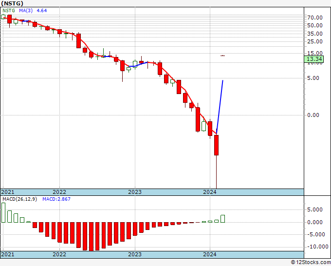Select the green NSTG legend label
Image resolution: width=331 pixels, height=266 pixels.
point(9,11)
